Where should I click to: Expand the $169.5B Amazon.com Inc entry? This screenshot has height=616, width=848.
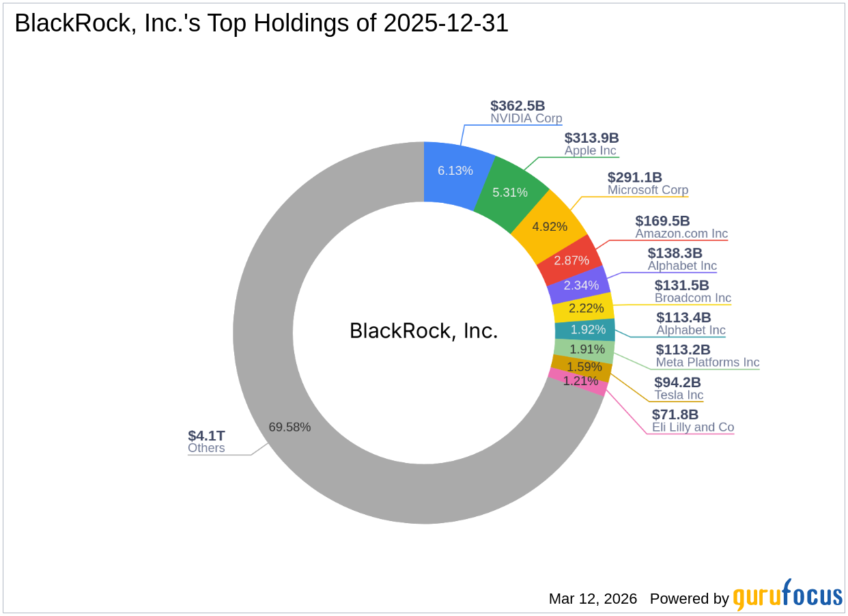tap(662, 221)
